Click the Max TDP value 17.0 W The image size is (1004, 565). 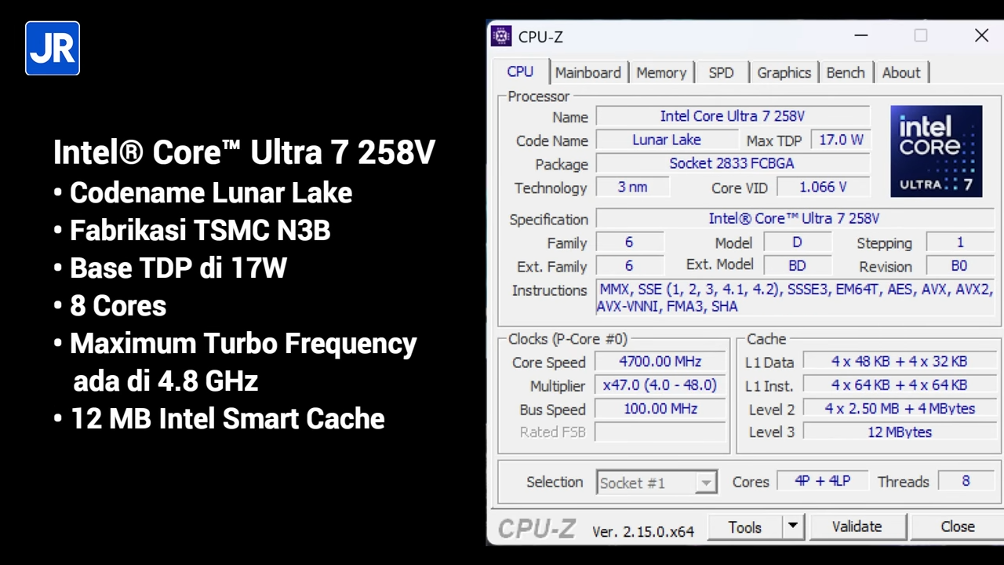coord(841,140)
